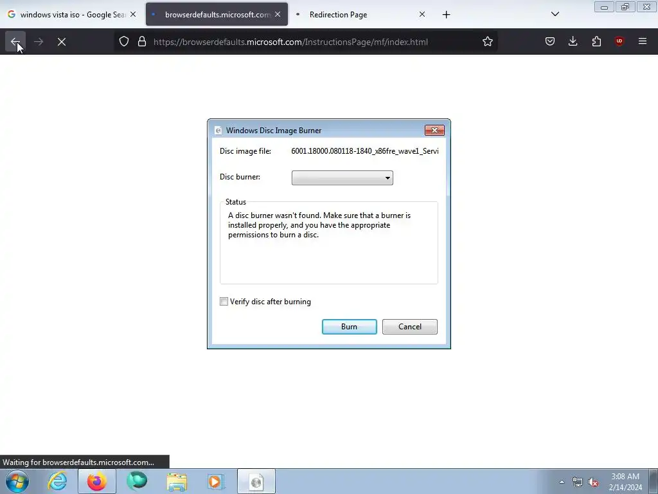This screenshot has height=494, width=658.
Task: Open Windows Explorer folder taskbar icon
Action: point(177,481)
